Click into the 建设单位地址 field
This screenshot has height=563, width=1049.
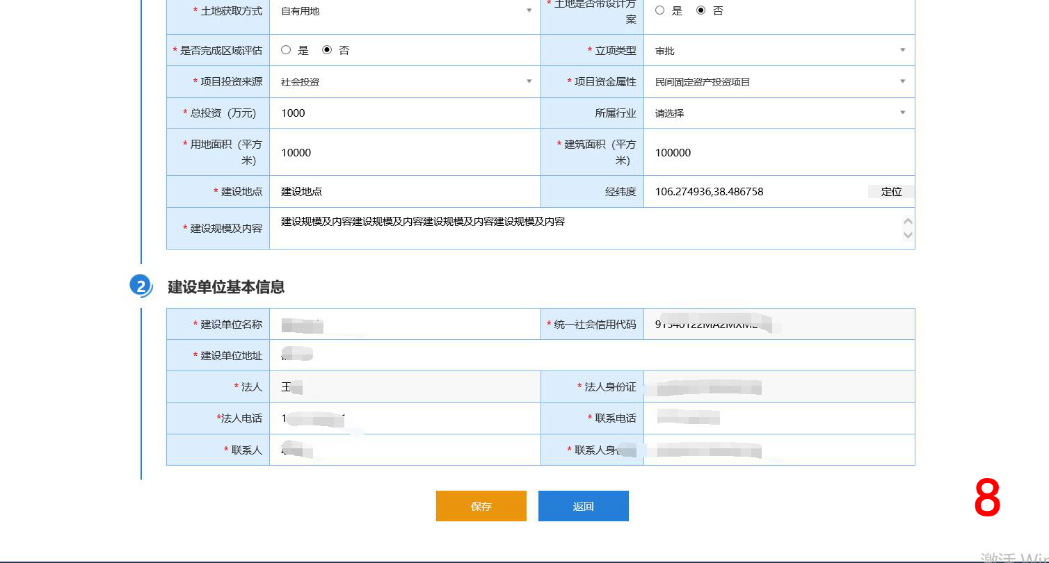pos(591,356)
